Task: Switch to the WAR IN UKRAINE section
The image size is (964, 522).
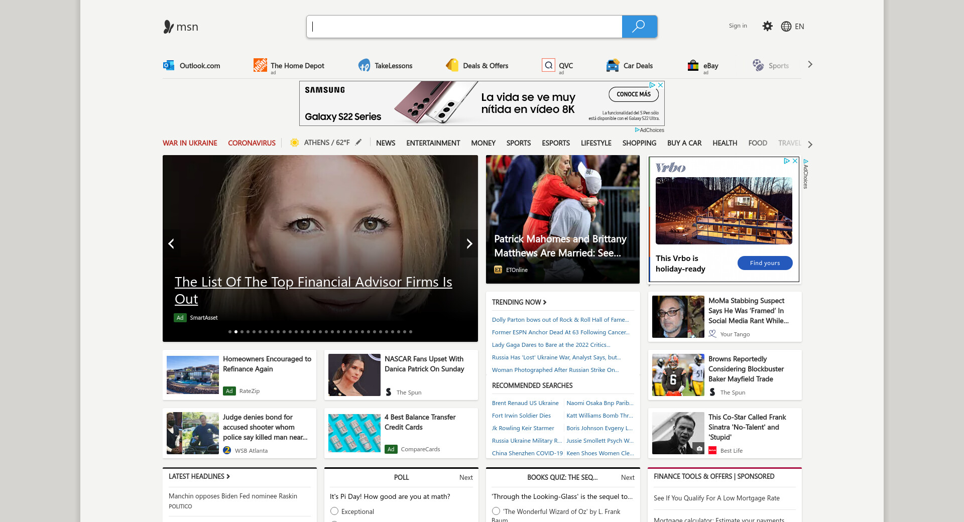Action: tap(190, 143)
